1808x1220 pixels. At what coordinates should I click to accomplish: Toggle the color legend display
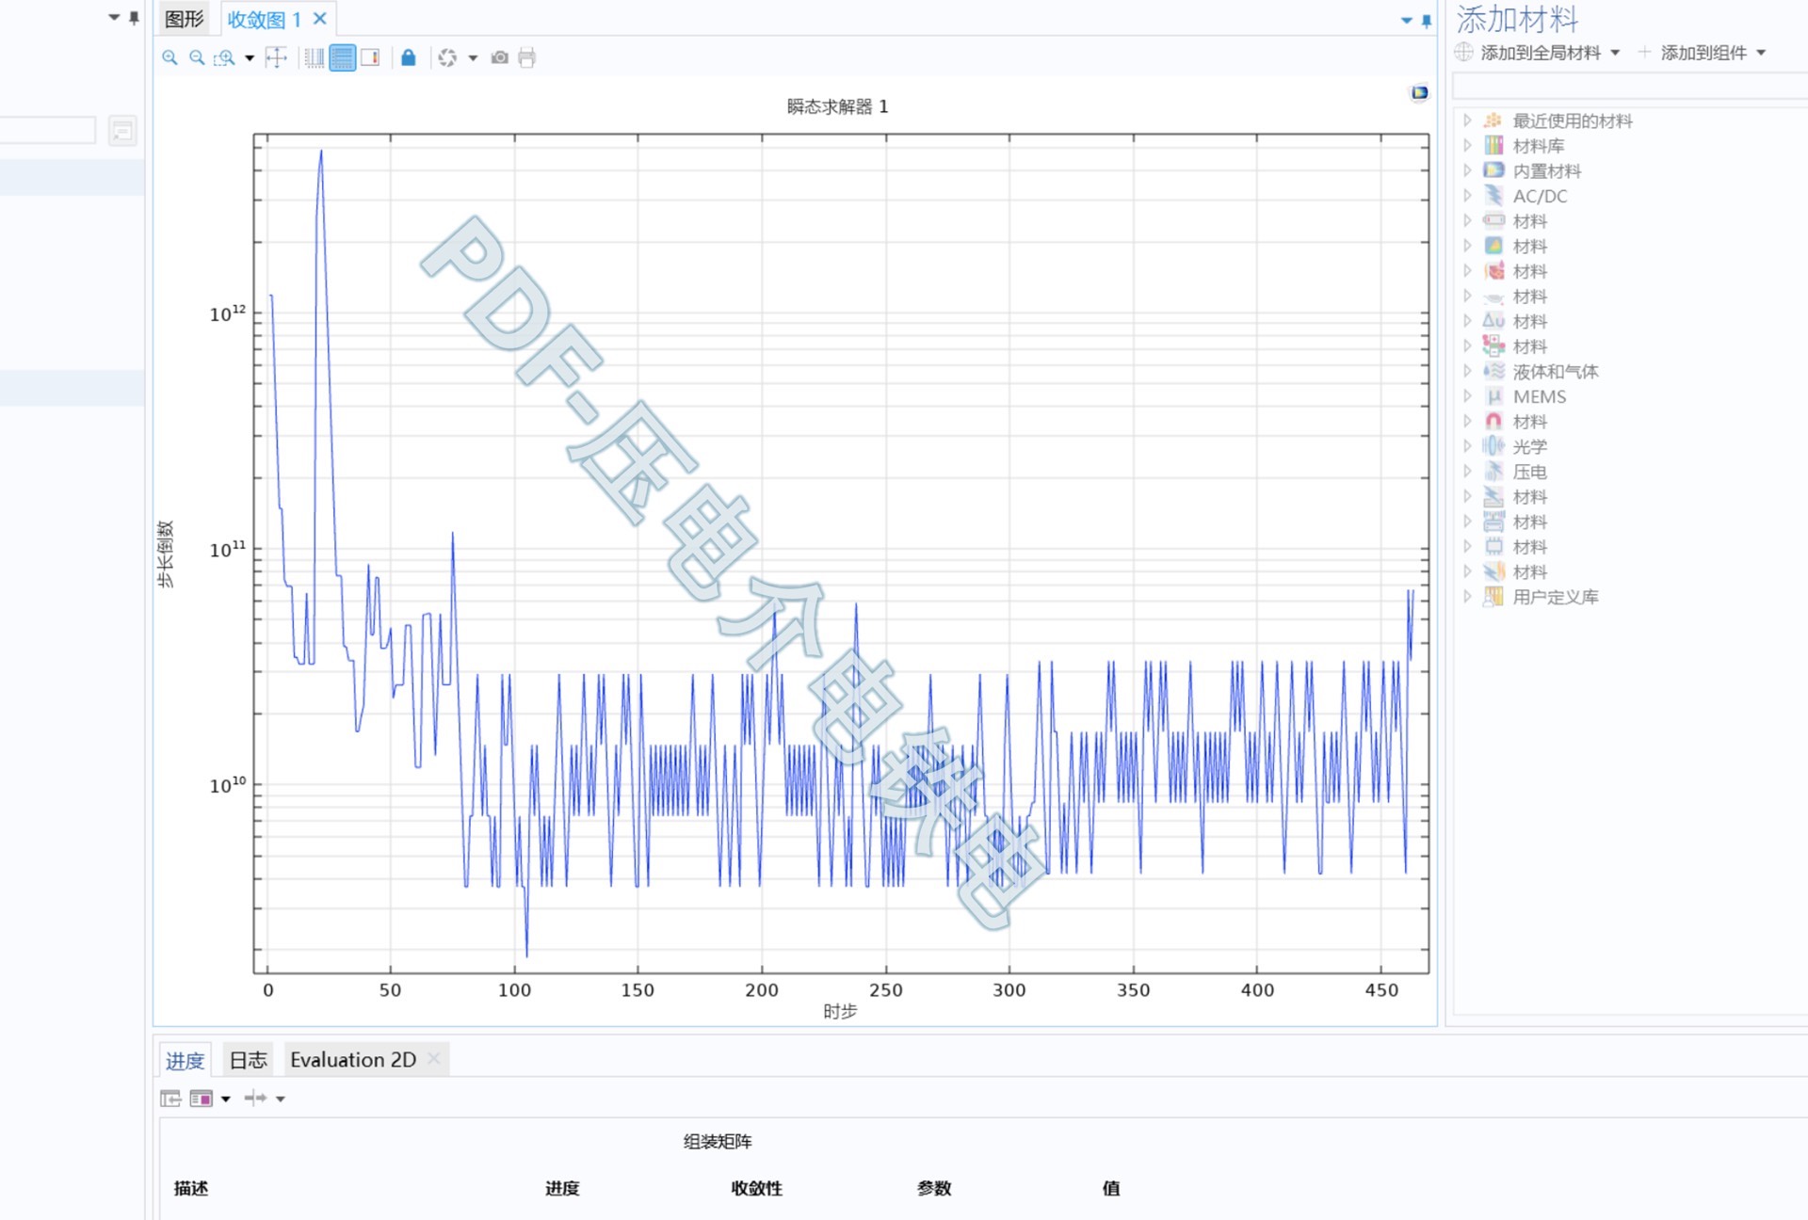click(x=370, y=58)
